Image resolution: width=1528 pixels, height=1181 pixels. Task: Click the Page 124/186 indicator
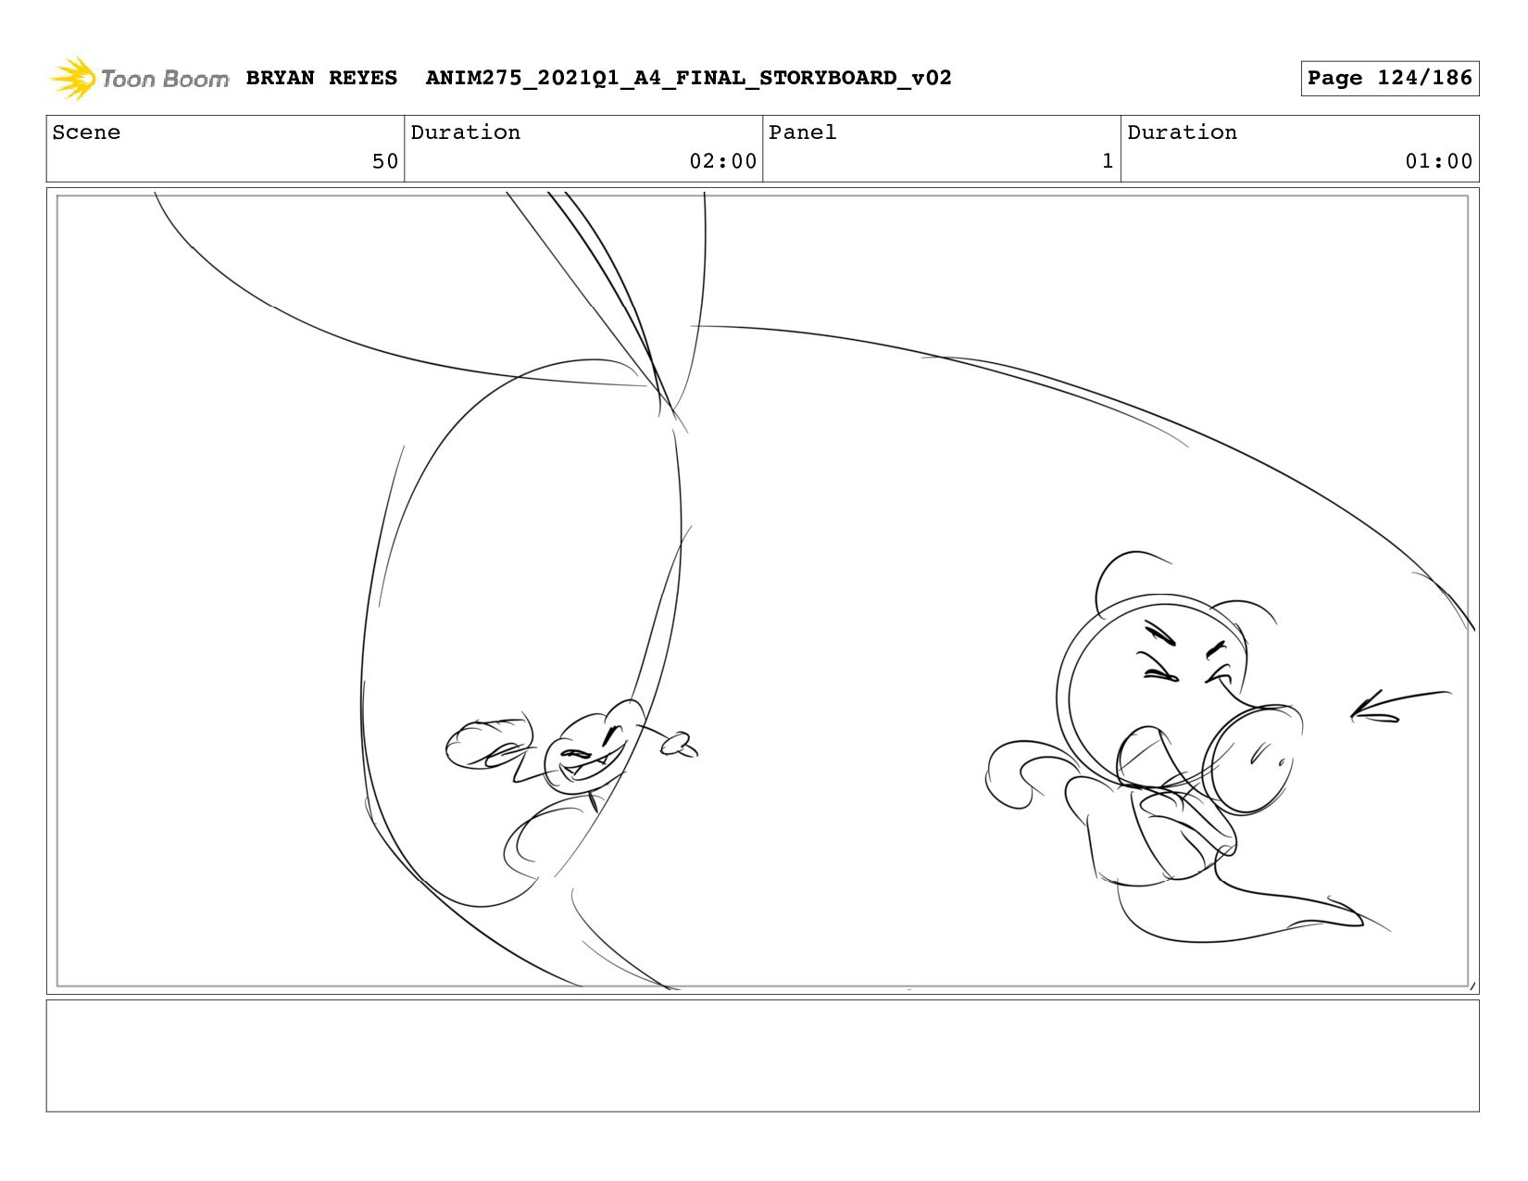1389,78
